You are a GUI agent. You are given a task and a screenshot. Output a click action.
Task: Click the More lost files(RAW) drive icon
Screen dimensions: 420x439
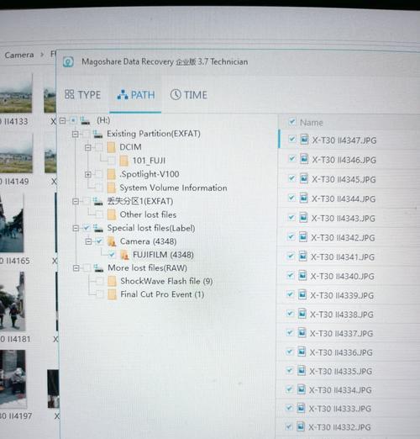98,268
